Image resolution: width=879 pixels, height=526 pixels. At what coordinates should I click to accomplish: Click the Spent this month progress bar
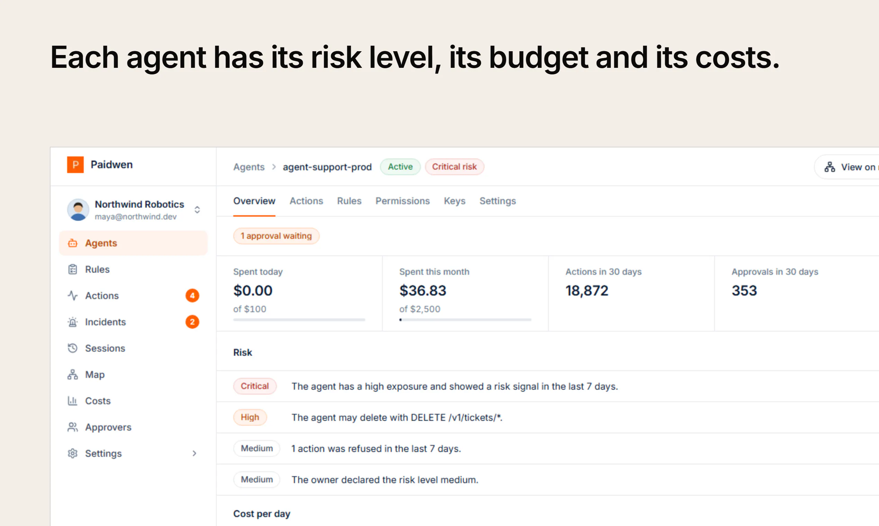click(465, 320)
